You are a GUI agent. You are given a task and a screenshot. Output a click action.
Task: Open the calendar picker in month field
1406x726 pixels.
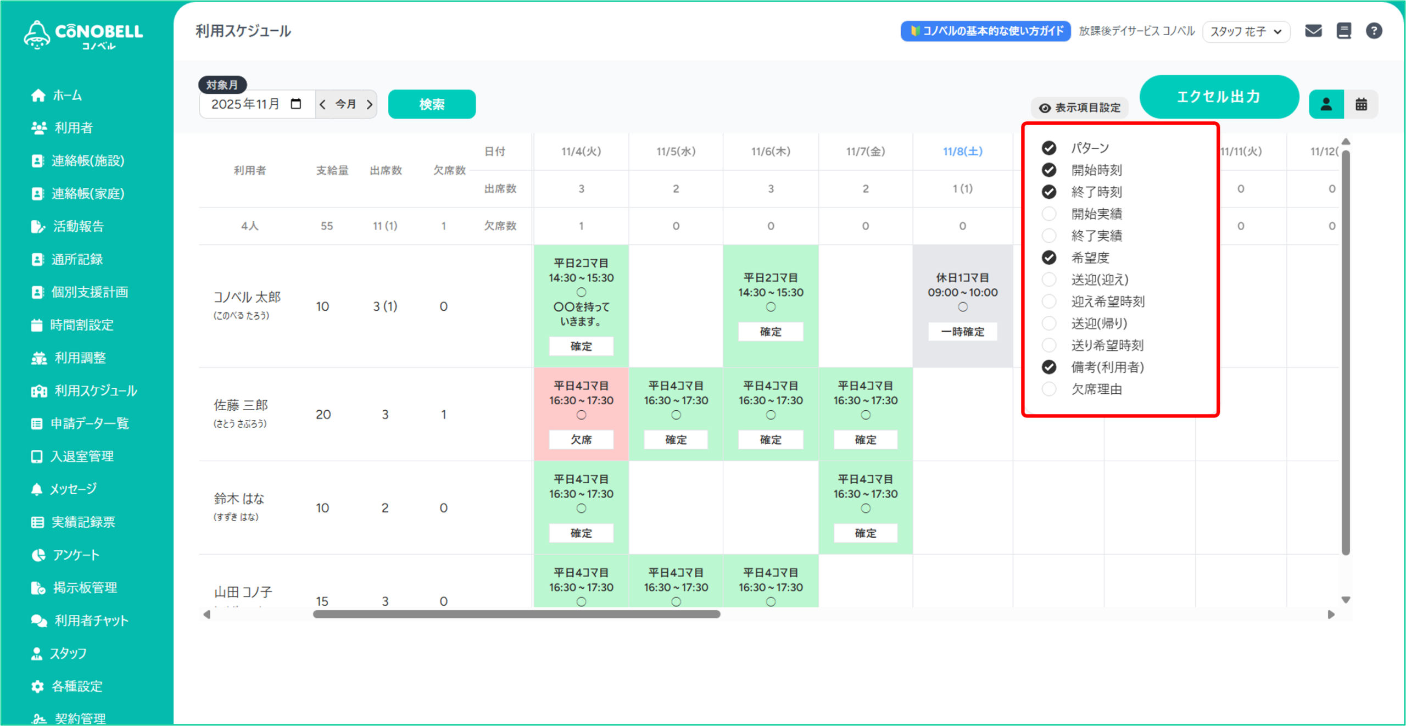(296, 104)
